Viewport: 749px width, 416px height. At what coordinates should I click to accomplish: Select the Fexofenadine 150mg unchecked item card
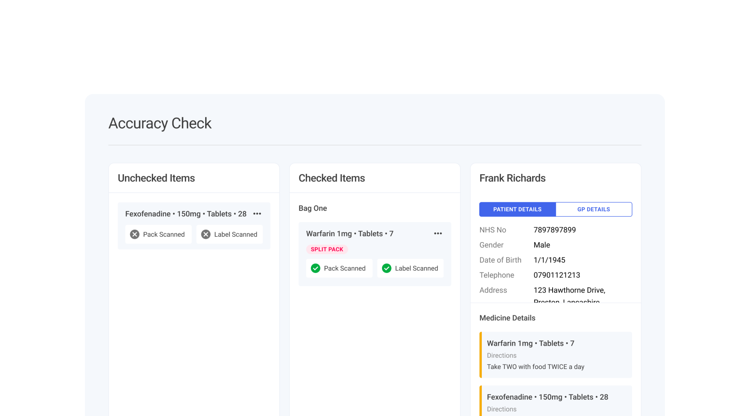tap(194, 226)
